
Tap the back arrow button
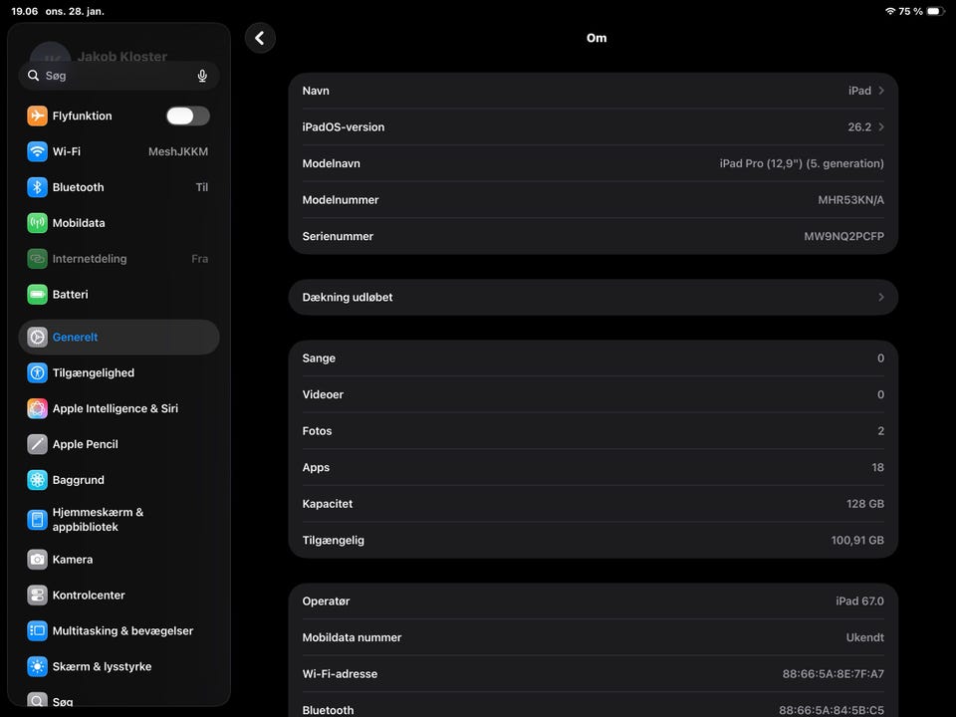[260, 38]
